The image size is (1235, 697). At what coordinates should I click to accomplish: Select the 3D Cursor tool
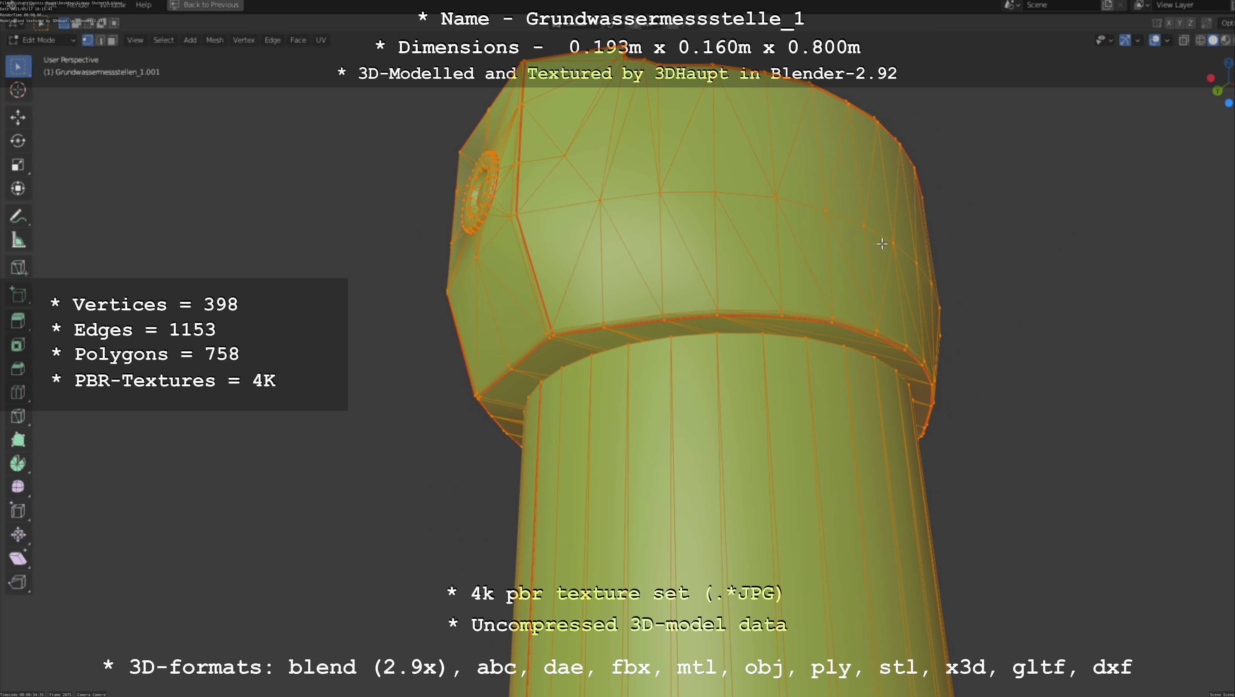click(x=18, y=90)
